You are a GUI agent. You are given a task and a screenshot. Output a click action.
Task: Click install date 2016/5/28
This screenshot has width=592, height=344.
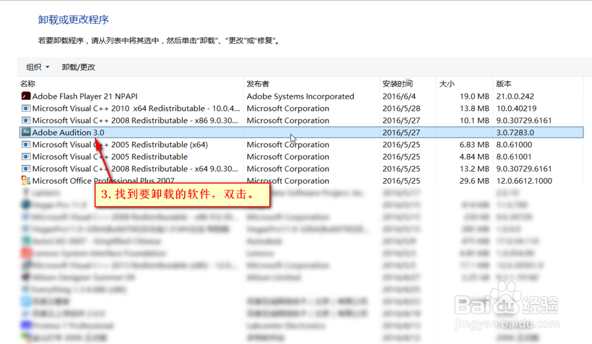[401, 108]
